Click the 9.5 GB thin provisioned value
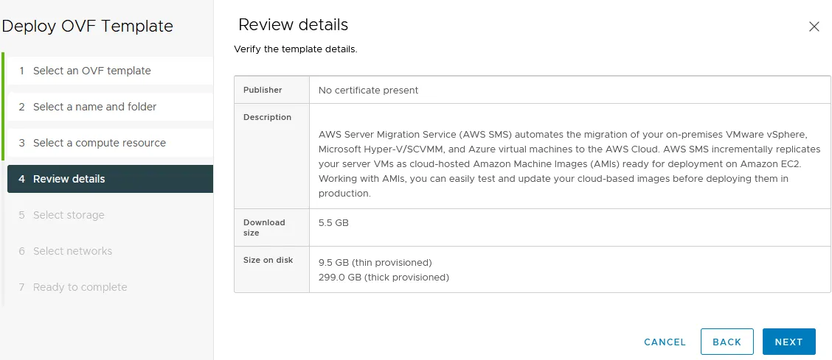 tap(375, 262)
